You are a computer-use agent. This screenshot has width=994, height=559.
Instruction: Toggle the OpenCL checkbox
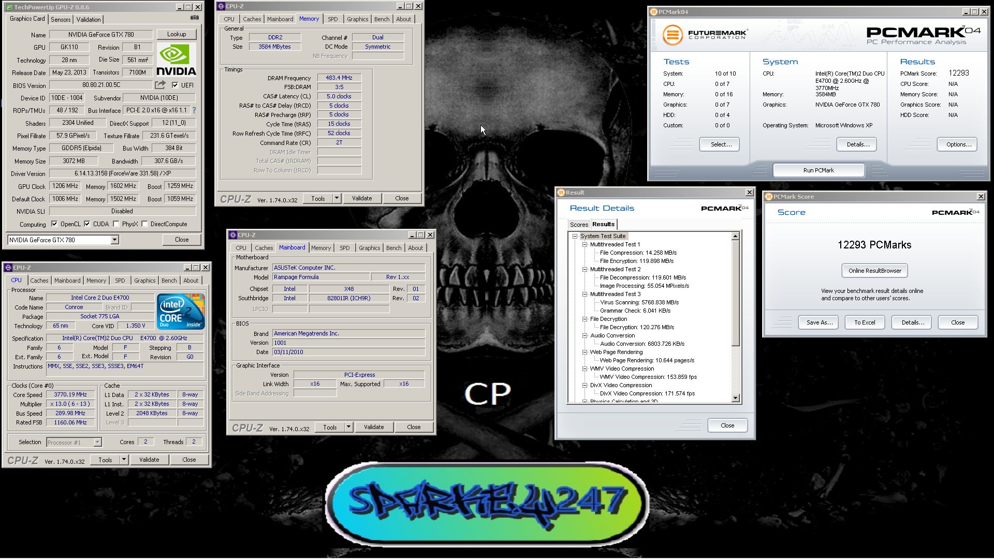pos(54,224)
